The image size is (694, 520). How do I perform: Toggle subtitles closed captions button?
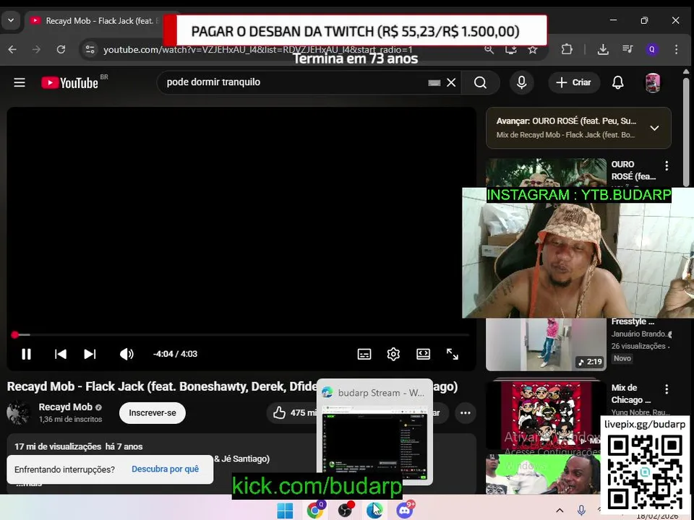(364, 354)
